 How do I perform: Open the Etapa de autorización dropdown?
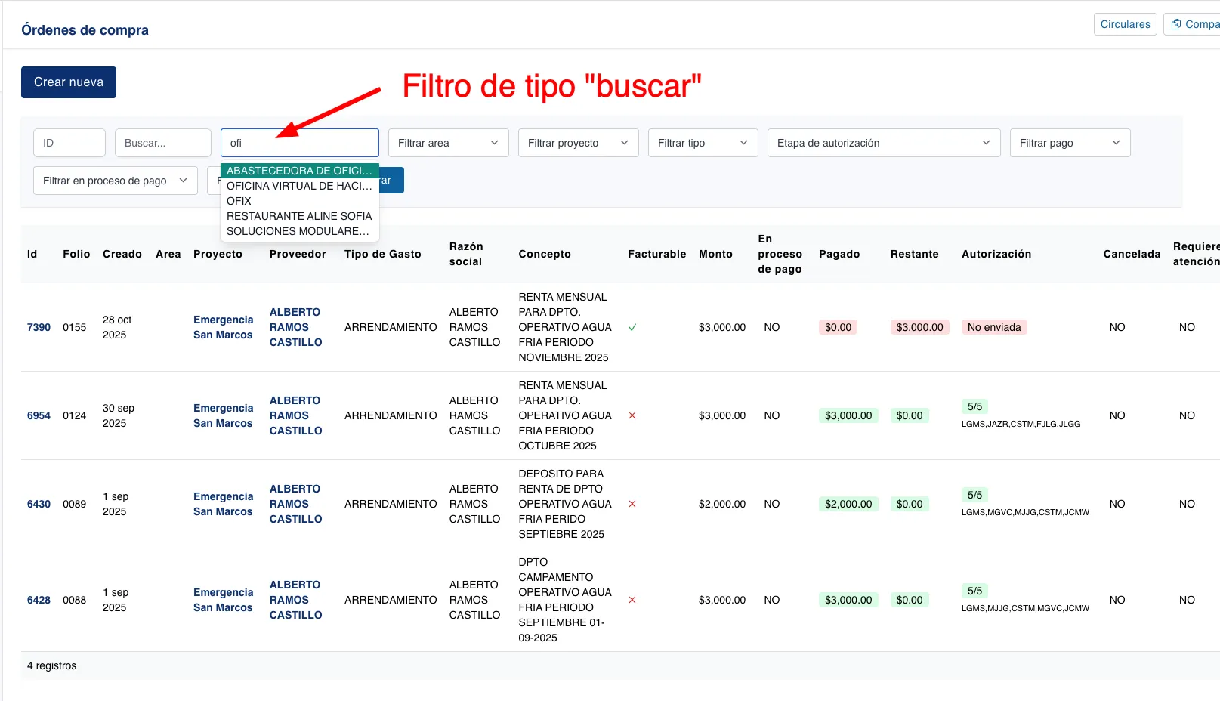883,143
